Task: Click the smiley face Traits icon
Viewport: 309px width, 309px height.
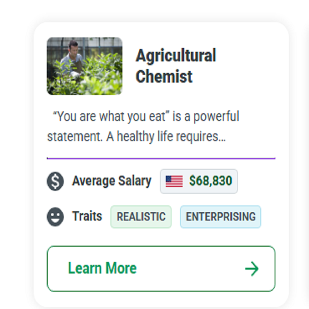Action: (x=55, y=217)
